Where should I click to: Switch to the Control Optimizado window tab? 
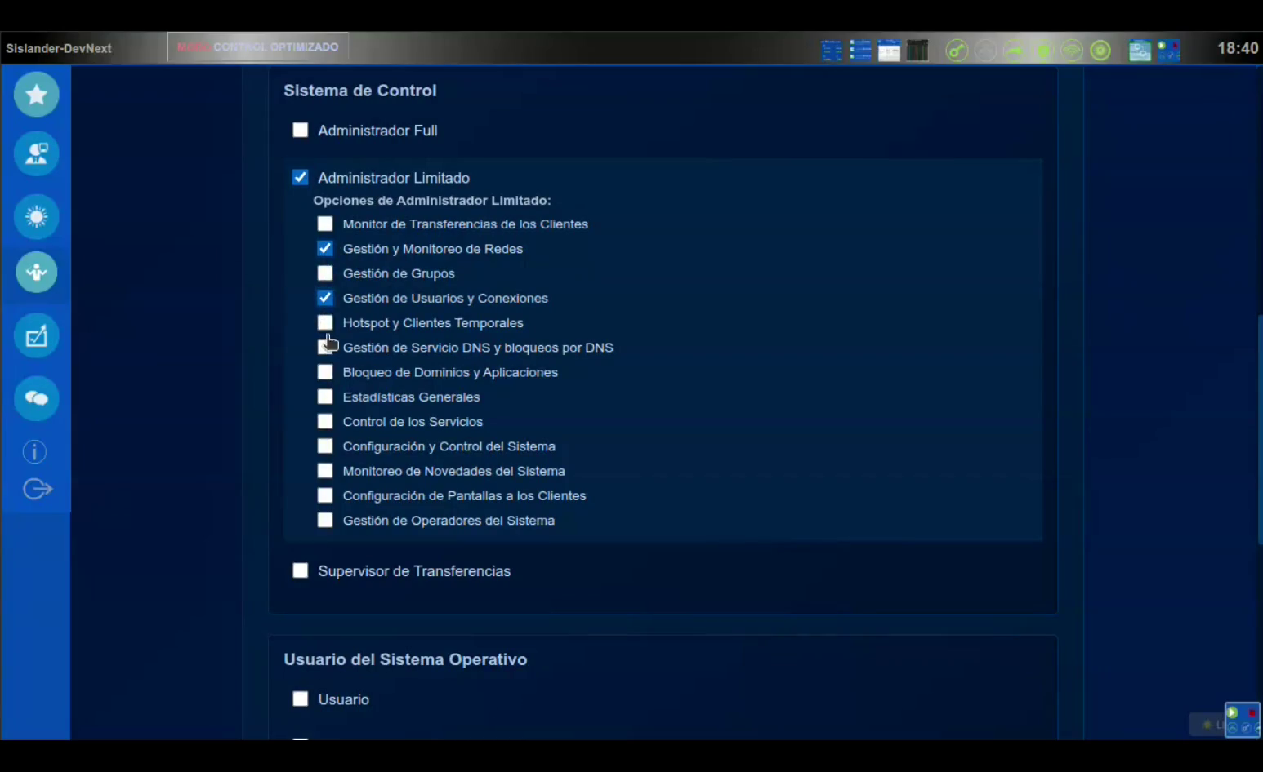click(258, 47)
